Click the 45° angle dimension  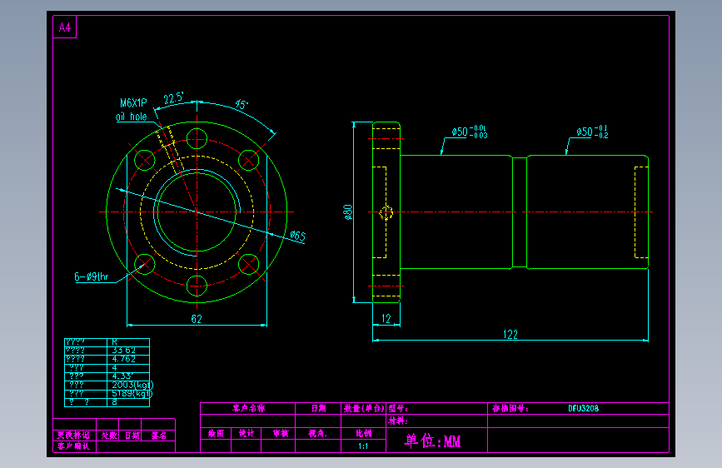[241, 104]
